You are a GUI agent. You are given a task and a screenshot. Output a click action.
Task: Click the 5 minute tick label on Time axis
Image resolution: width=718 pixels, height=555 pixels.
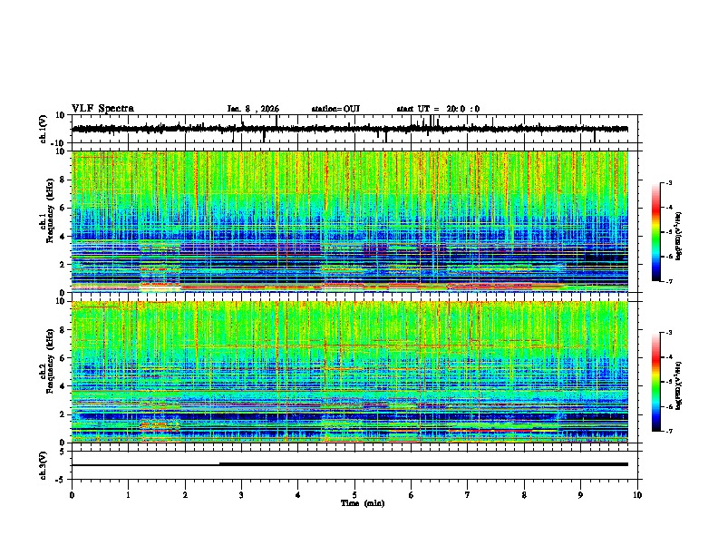(354, 495)
